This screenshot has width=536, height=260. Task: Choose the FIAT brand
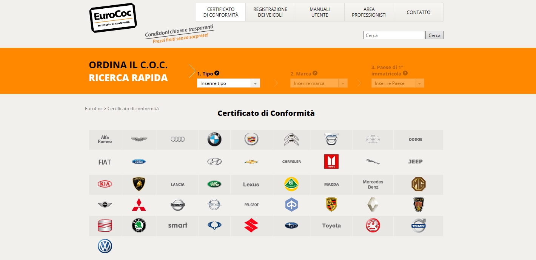(x=105, y=162)
